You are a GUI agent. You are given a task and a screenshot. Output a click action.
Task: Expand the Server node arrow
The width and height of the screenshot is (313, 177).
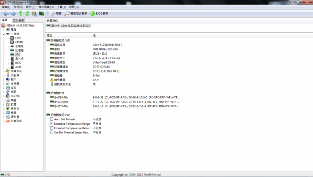pyautogui.click(x=3, y=75)
